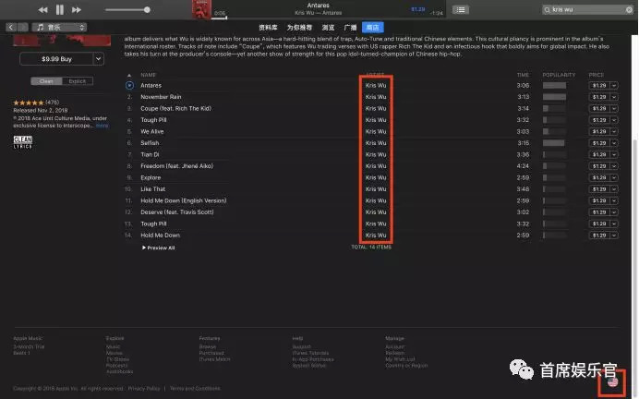
Task: Select 'Deserve (feat. Travis Scott)' track
Action: pos(177,212)
